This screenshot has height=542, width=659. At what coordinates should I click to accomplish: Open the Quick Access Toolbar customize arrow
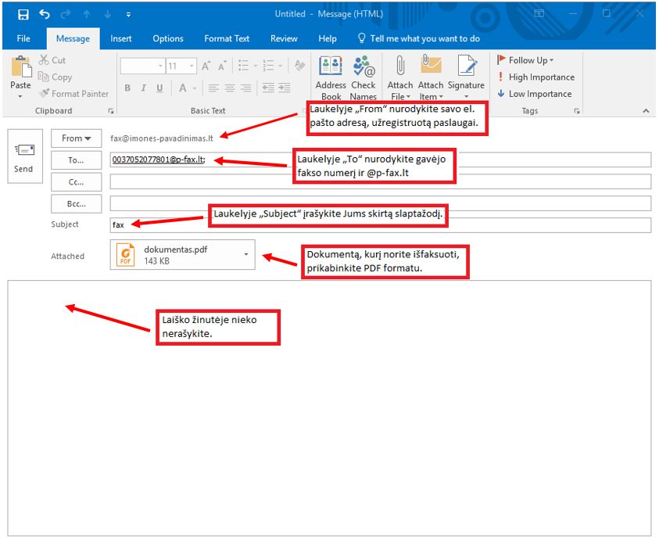click(128, 15)
